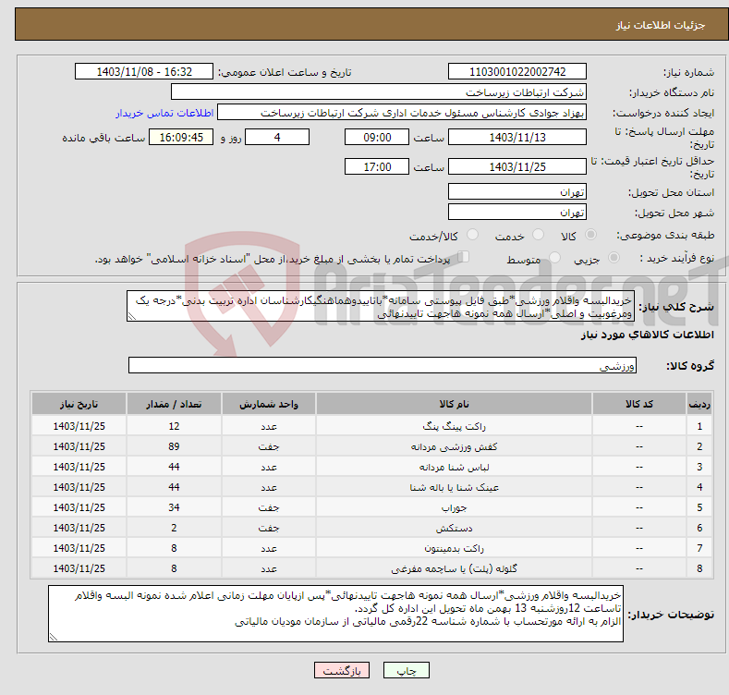Toggle the اسناد خزانه اسلامی payment checkbox
729x695 pixels.
pyautogui.click(x=464, y=256)
